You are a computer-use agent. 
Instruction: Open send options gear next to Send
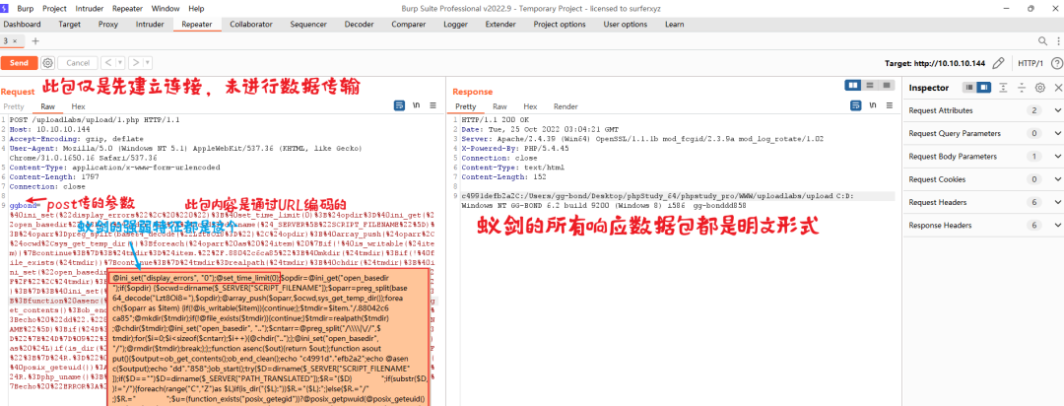47,62
